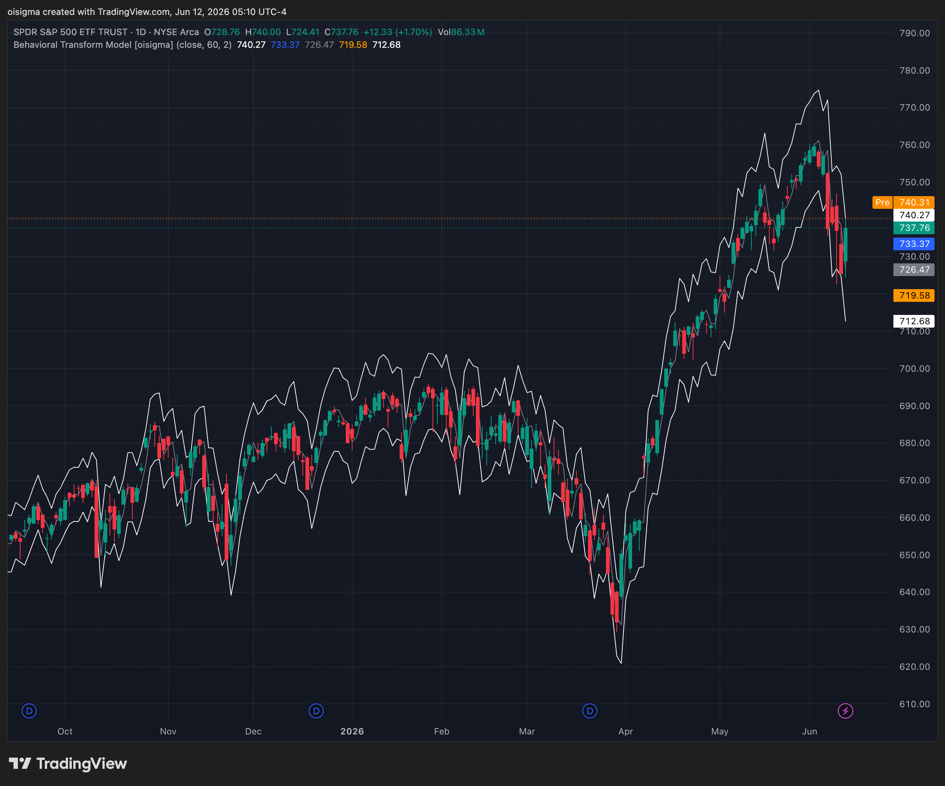The height and width of the screenshot is (786, 945).
Task: Click the 760.00 price scale value
Action: coord(914,145)
